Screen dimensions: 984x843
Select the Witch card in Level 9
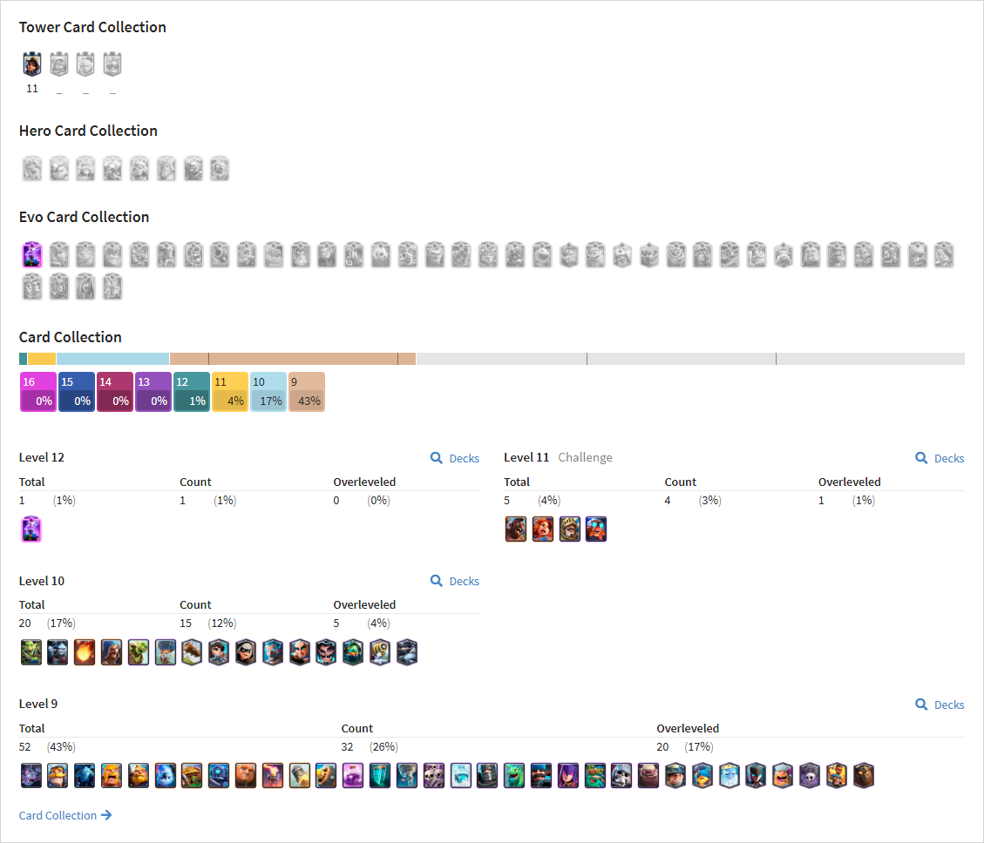point(568,775)
